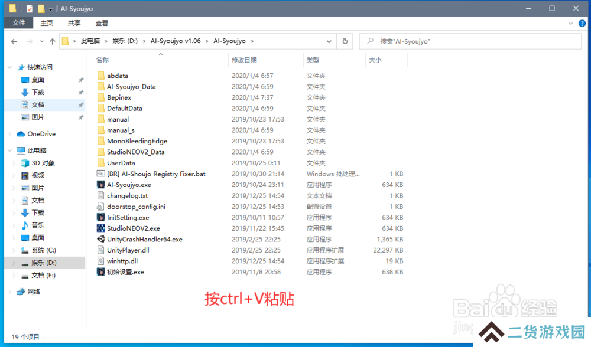Switch to the 查看 ribbon tab
Image resolution: width=591 pixels, height=347 pixels.
102,24
